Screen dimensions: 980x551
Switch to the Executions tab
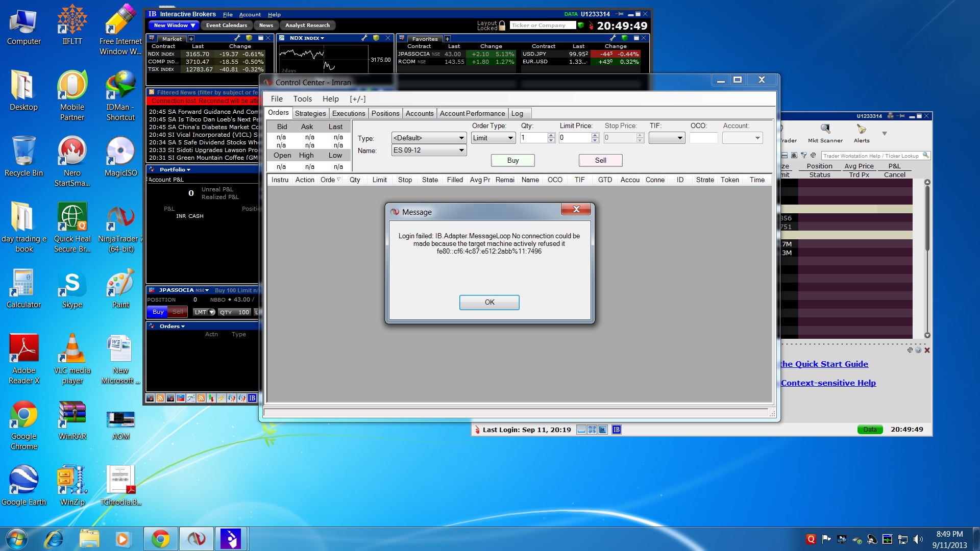349,113
